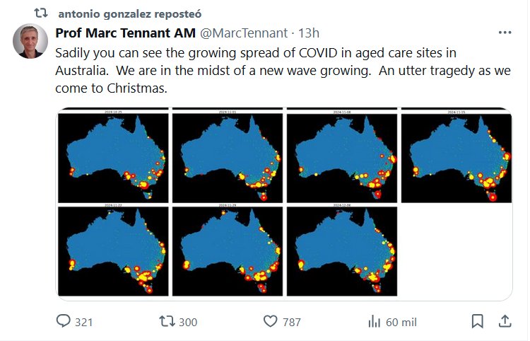Viewport: 530px width, 341px height.
Task: Click the 13h timestamp
Action: click(x=310, y=33)
